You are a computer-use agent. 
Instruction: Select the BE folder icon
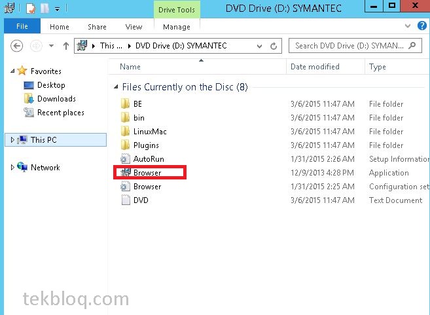[125, 103]
